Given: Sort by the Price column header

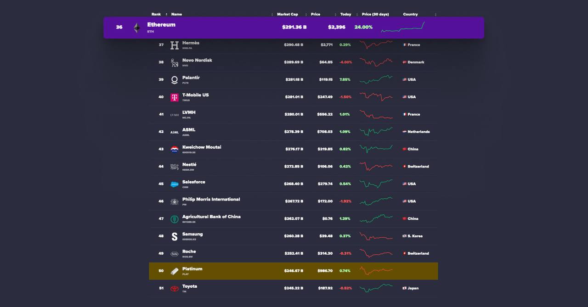Looking at the screenshot, I should click(316, 14).
